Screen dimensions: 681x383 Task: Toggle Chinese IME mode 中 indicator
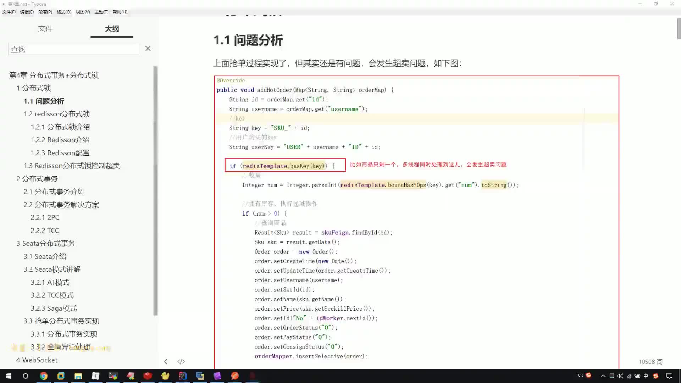[x=646, y=376]
